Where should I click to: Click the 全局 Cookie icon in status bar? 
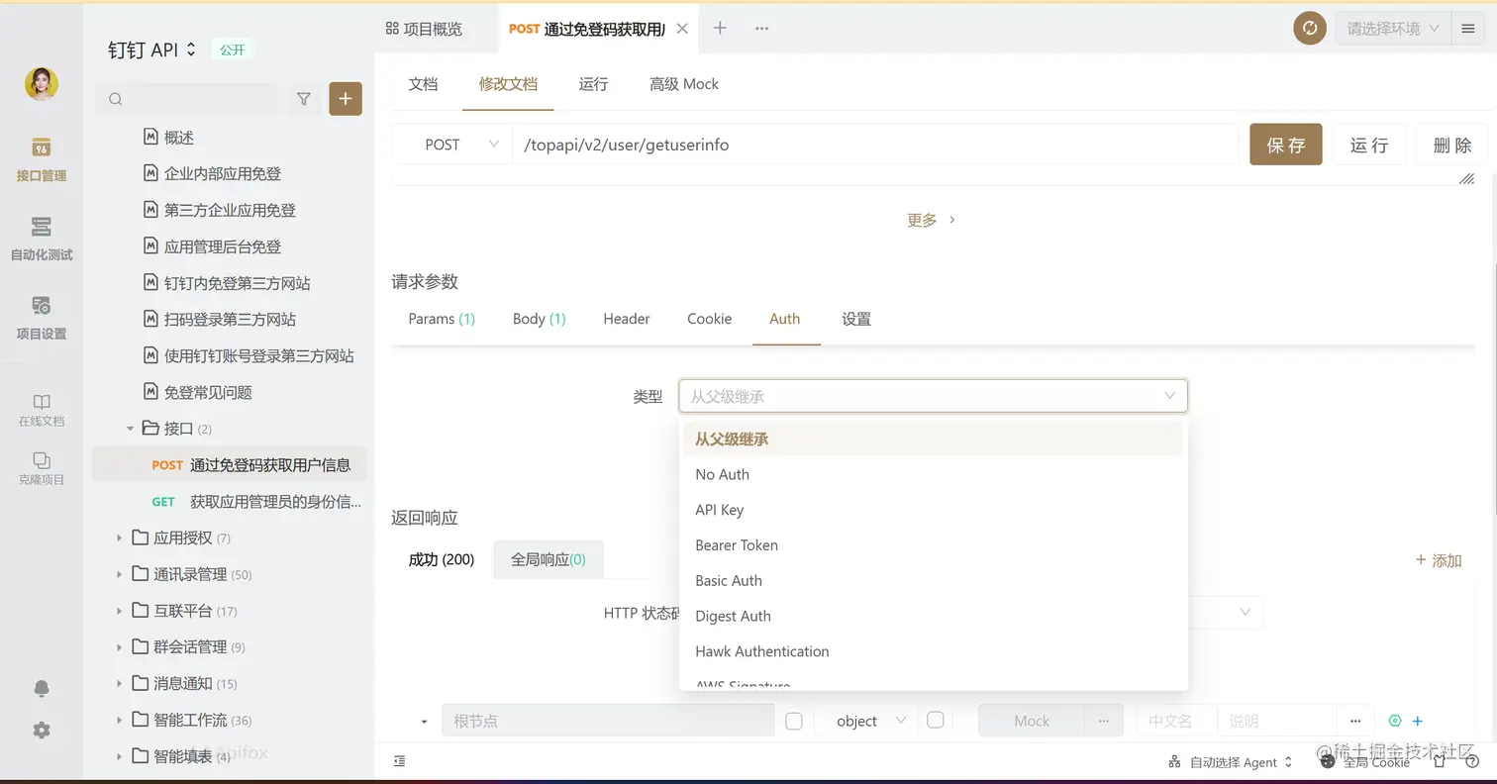point(1329,761)
